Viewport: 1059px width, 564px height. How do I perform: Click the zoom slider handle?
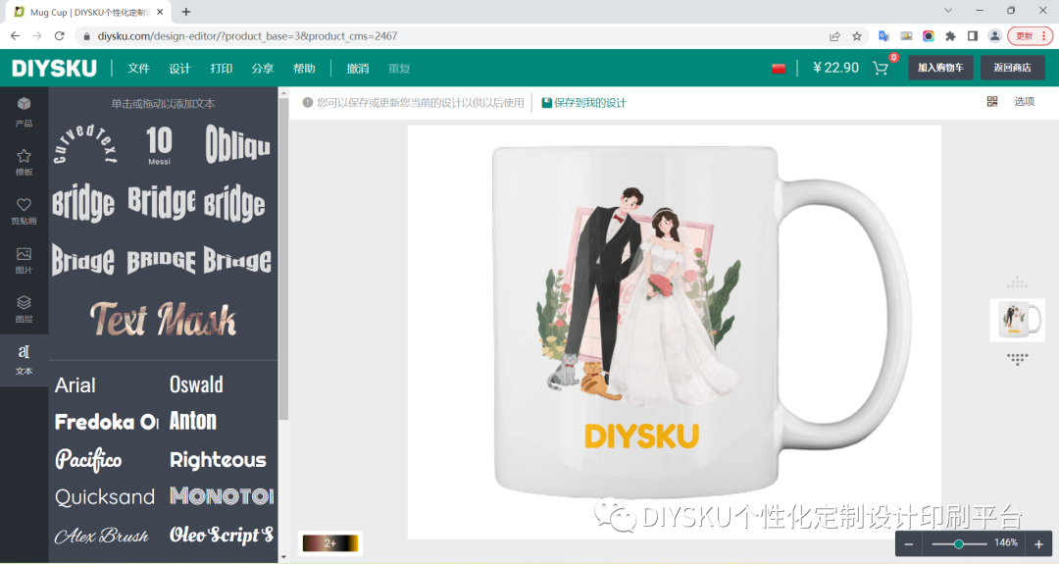click(x=958, y=543)
